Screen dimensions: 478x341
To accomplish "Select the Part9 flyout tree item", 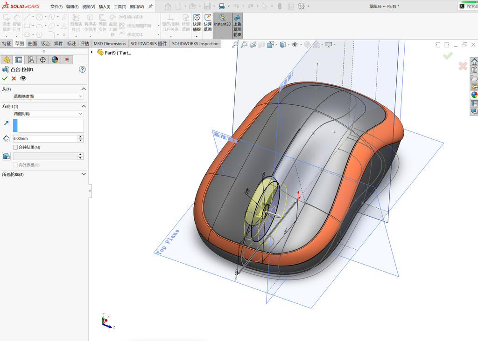I will tap(114, 53).
